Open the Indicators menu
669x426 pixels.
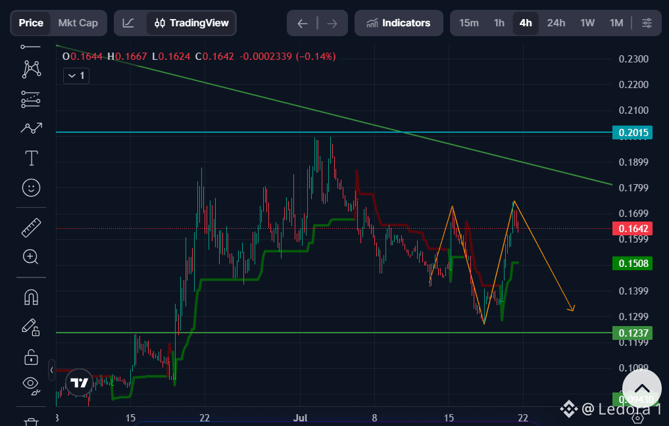399,23
